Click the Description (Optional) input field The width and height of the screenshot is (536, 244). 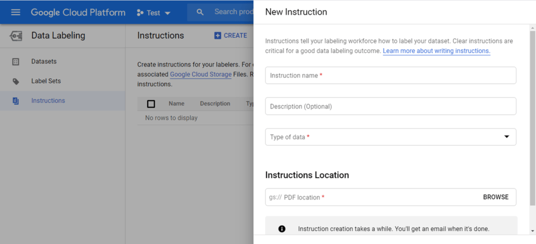point(390,106)
